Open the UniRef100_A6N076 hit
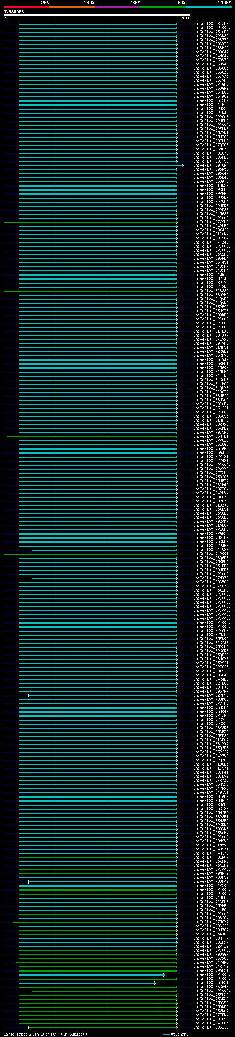This screenshot has height=1037, width=235. point(211,149)
